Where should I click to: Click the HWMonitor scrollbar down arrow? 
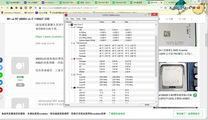[x=156, y=102]
